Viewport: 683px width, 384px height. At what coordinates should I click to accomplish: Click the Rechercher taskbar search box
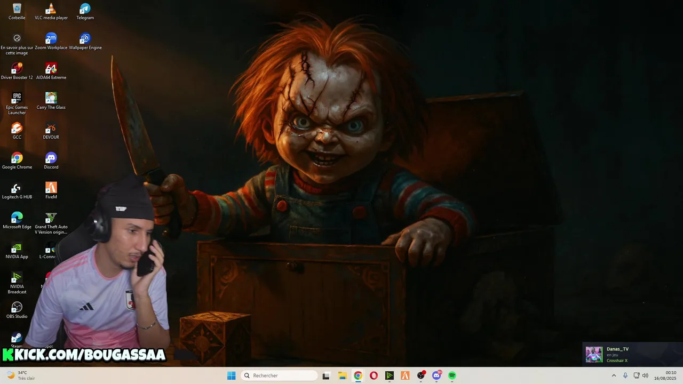(x=279, y=375)
